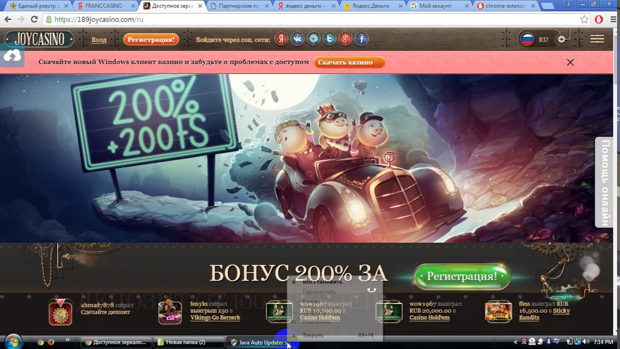Open Помощь онлайн side help tab
The image size is (620, 349).
click(x=604, y=182)
